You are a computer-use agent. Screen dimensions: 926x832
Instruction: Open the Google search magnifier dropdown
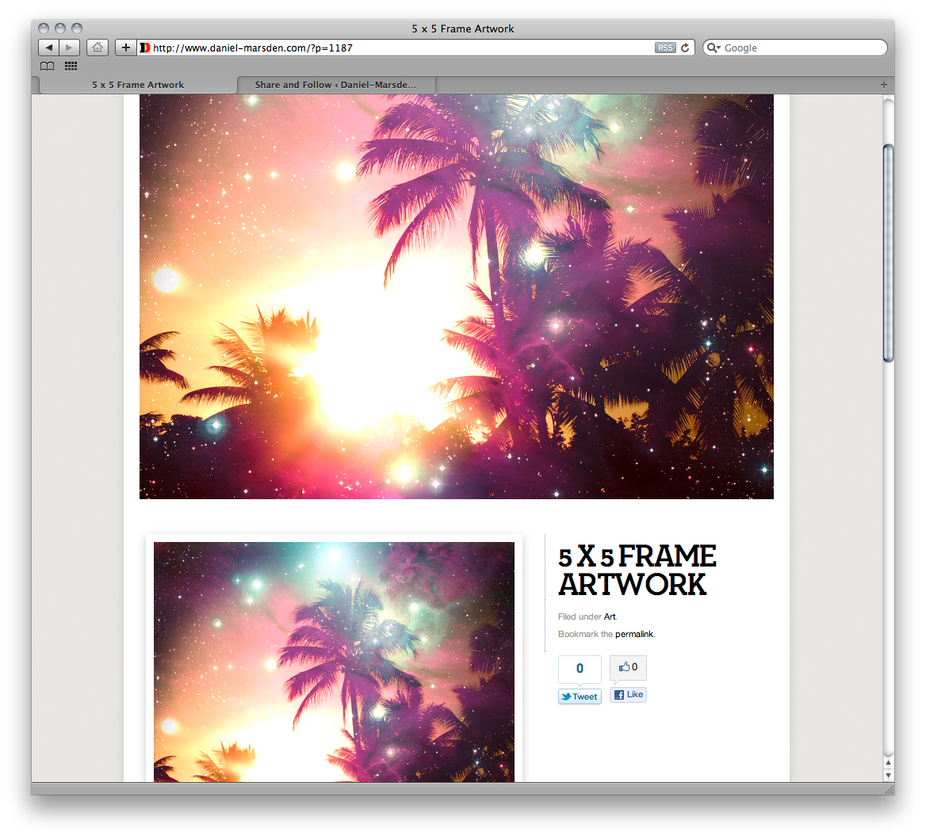click(x=714, y=48)
